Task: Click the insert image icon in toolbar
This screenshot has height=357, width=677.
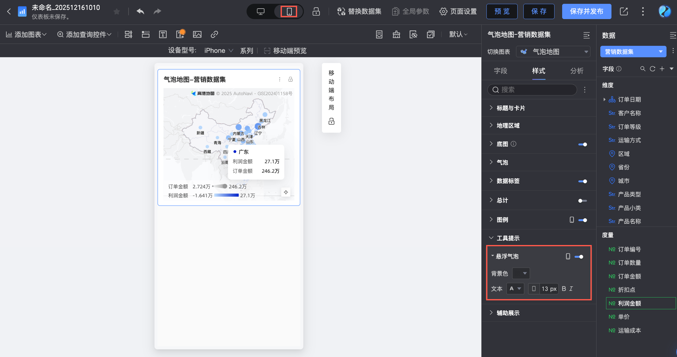Action: click(197, 34)
